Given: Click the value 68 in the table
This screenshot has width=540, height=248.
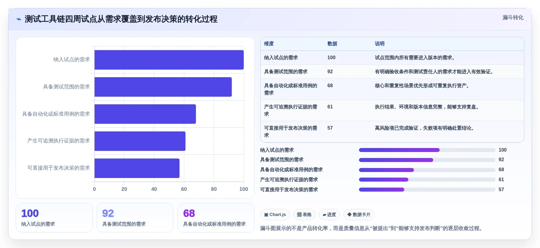Looking at the screenshot, I should (330, 86).
